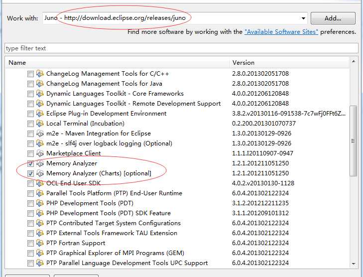Select the OCL End User SDK checkbox
The image size is (363, 277).
point(30,183)
